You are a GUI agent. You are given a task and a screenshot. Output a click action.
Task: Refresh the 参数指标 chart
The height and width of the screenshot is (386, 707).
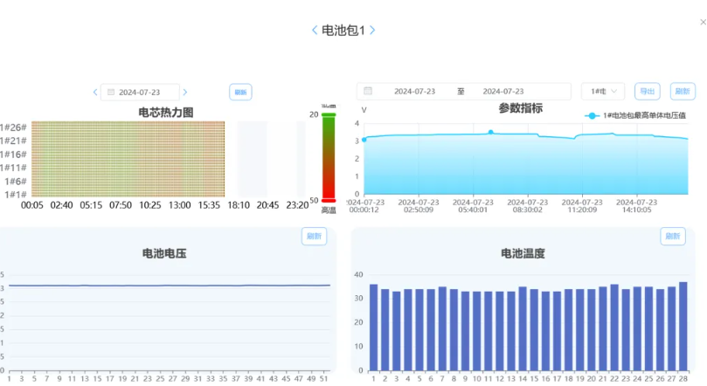tap(683, 91)
